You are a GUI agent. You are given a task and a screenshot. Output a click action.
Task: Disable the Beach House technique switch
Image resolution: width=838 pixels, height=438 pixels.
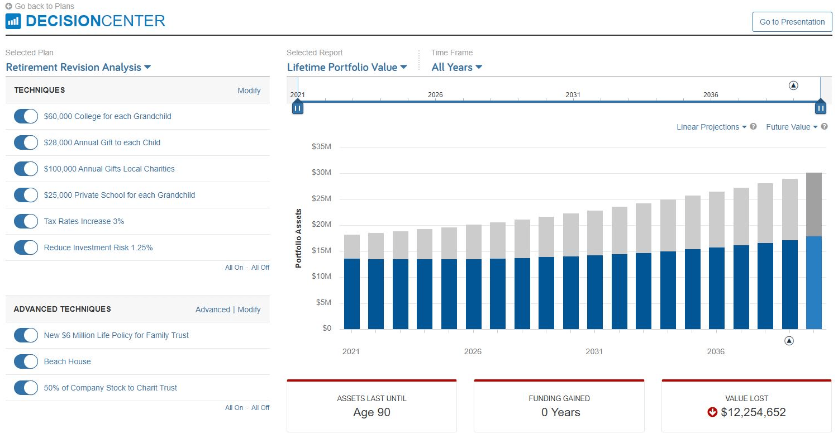pyautogui.click(x=26, y=361)
